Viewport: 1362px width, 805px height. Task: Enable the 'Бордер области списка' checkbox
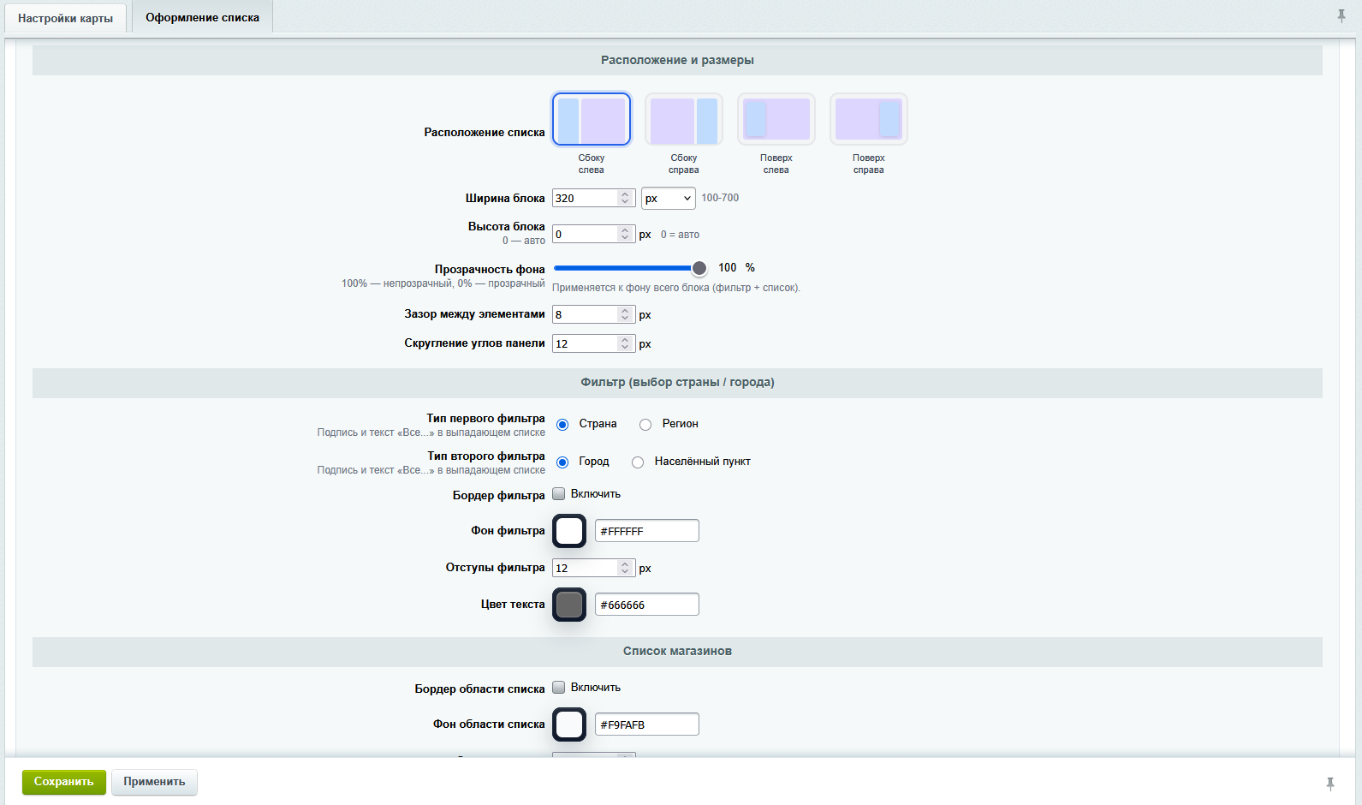click(559, 688)
